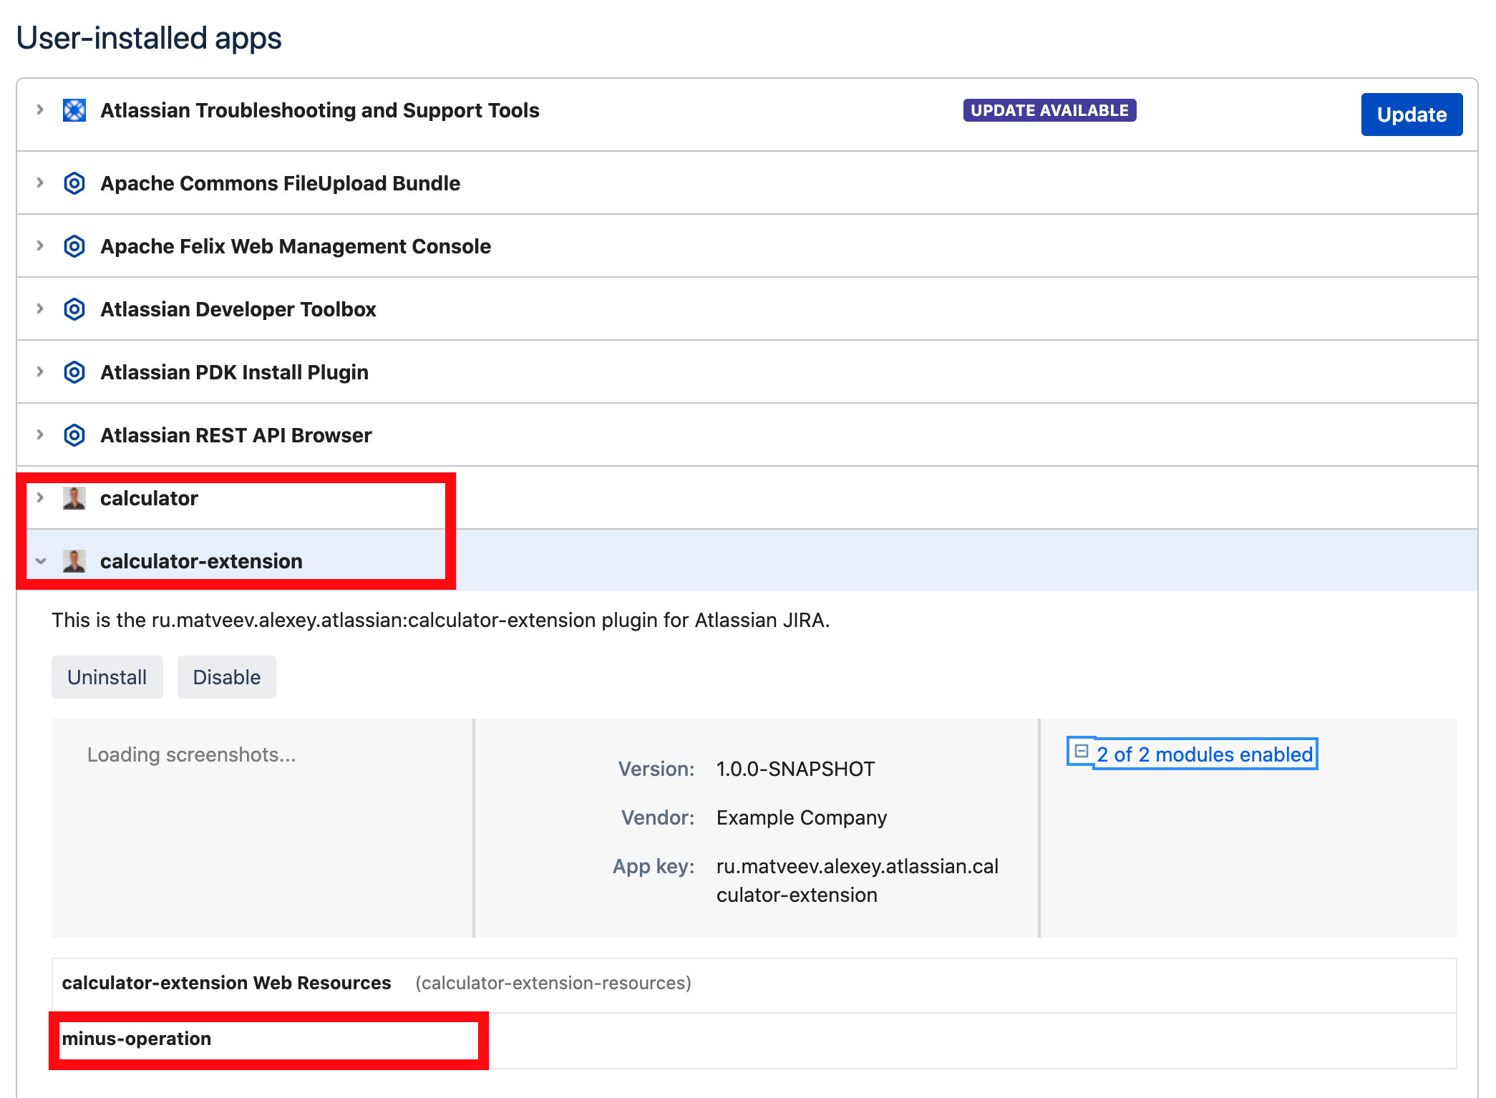The height and width of the screenshot is (1098, 1496).
Task: Click the Apache Felix Web Management Console icon
Action: pos(74,246)
